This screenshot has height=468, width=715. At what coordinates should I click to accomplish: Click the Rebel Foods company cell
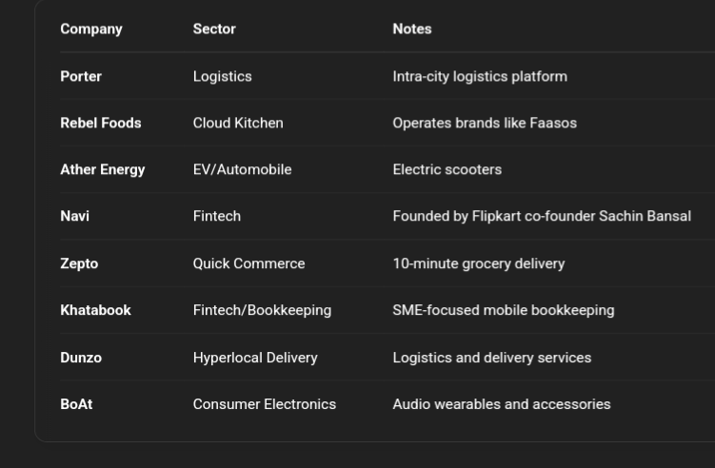[x=101, y=123]
